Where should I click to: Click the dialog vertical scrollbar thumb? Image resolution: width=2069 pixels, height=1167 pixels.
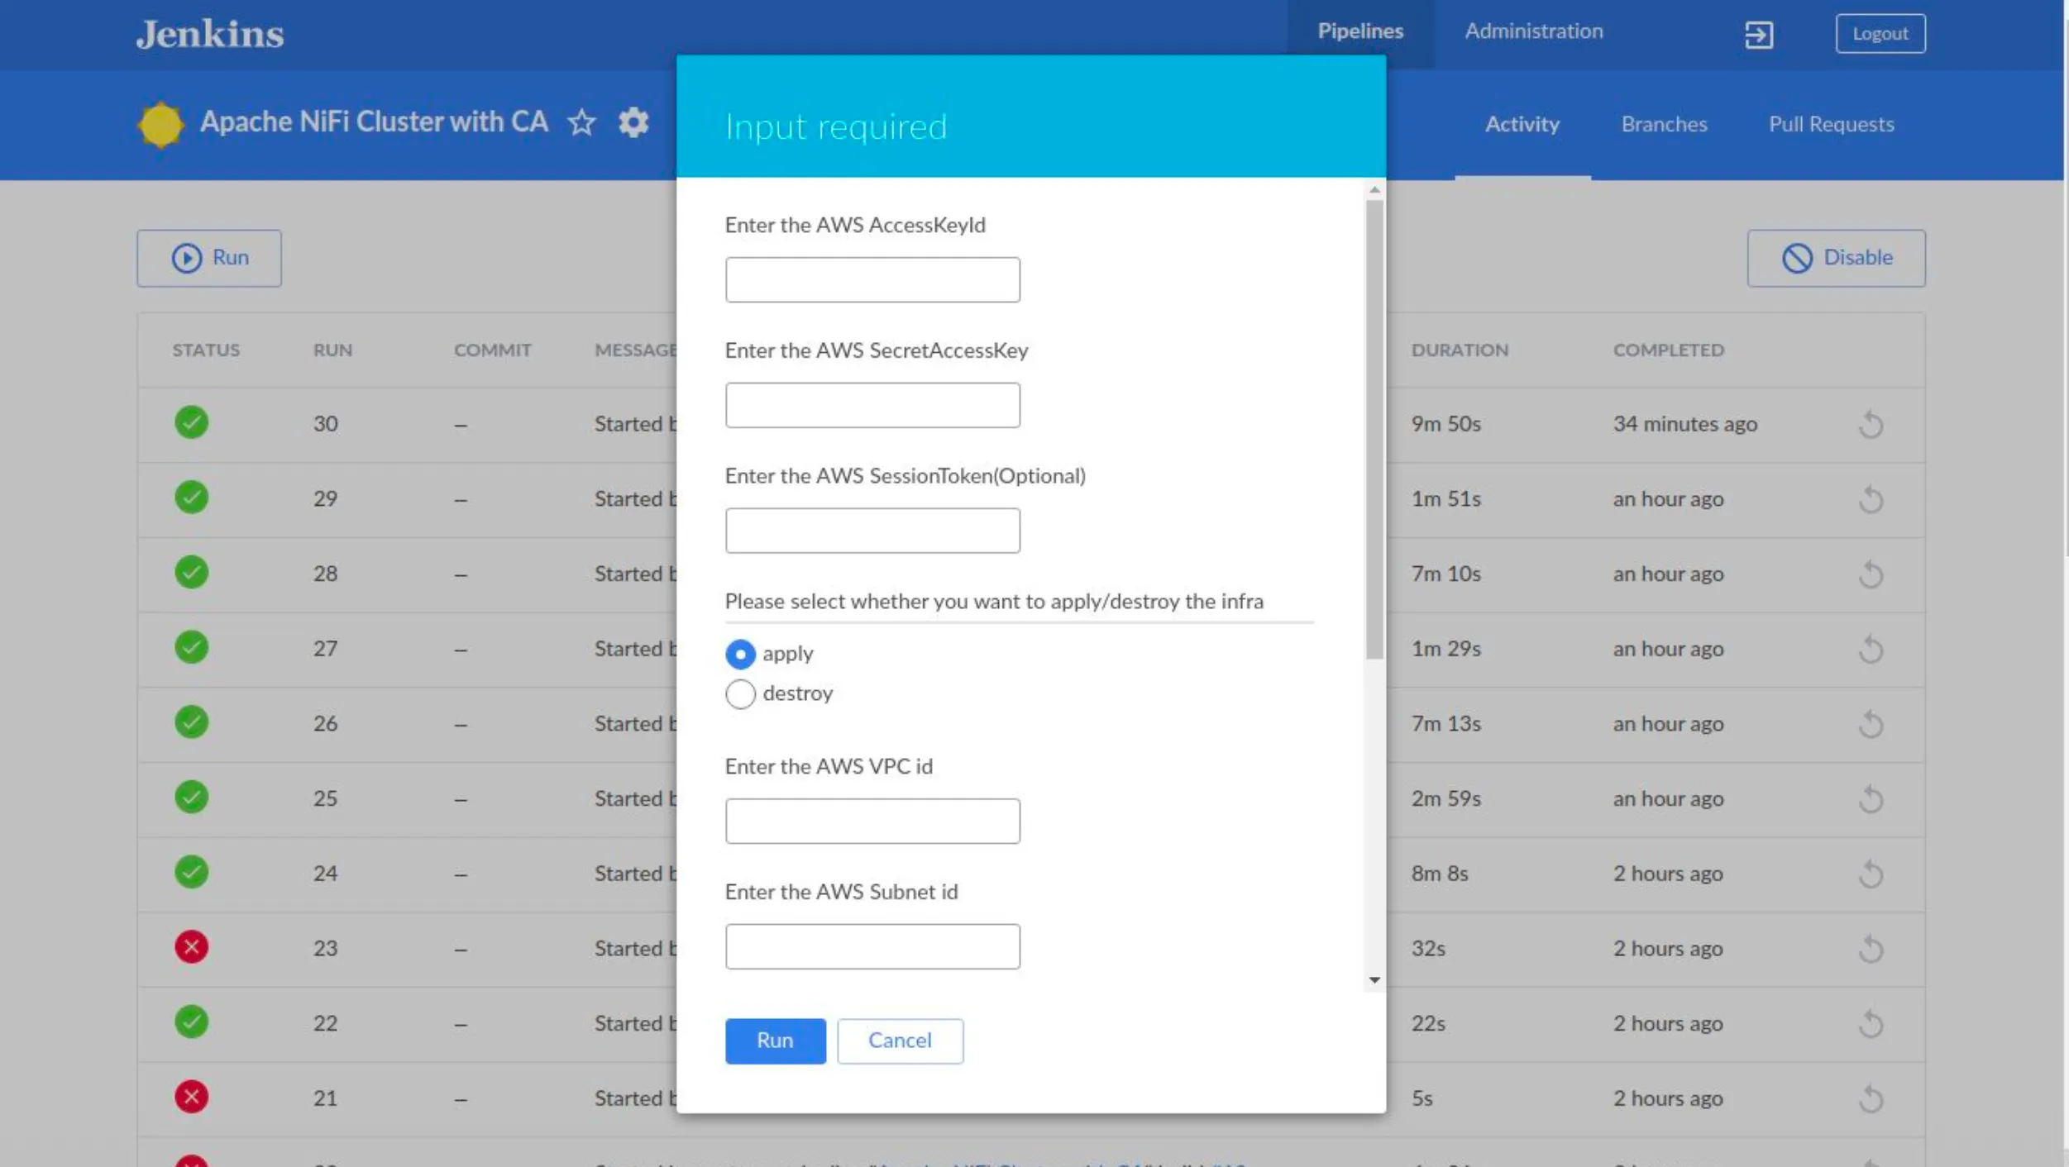click(1374, 430)
